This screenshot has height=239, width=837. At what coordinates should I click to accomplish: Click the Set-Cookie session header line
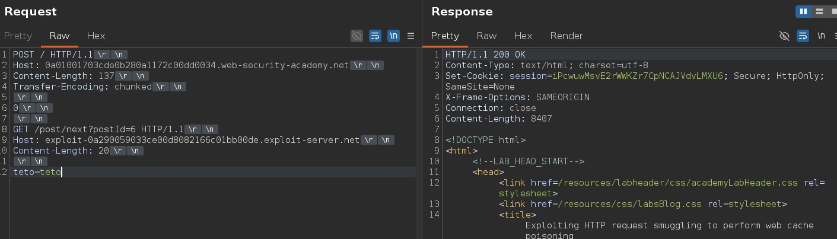point(635,75)
